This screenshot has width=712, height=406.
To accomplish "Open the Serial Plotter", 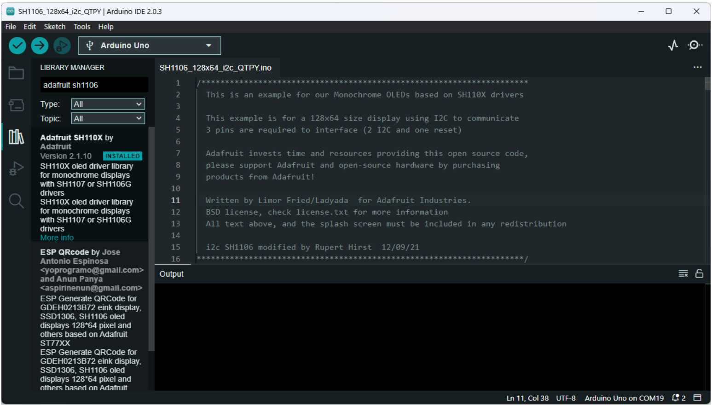I will tap(673, 45).
